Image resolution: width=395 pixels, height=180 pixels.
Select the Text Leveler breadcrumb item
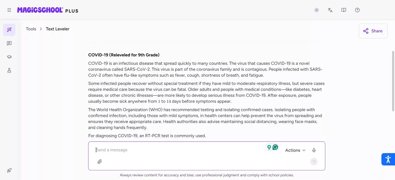(x=57, y=29)
